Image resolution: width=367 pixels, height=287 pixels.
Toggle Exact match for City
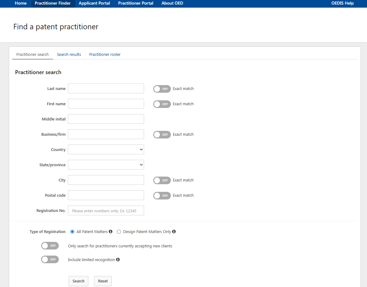[x=162, y=180]
